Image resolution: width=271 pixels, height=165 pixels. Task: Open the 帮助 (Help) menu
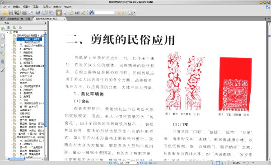tap(68, 7)
